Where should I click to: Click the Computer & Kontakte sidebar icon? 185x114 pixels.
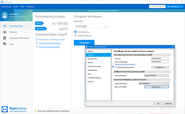pyautogui.click(x=5, y=38)
